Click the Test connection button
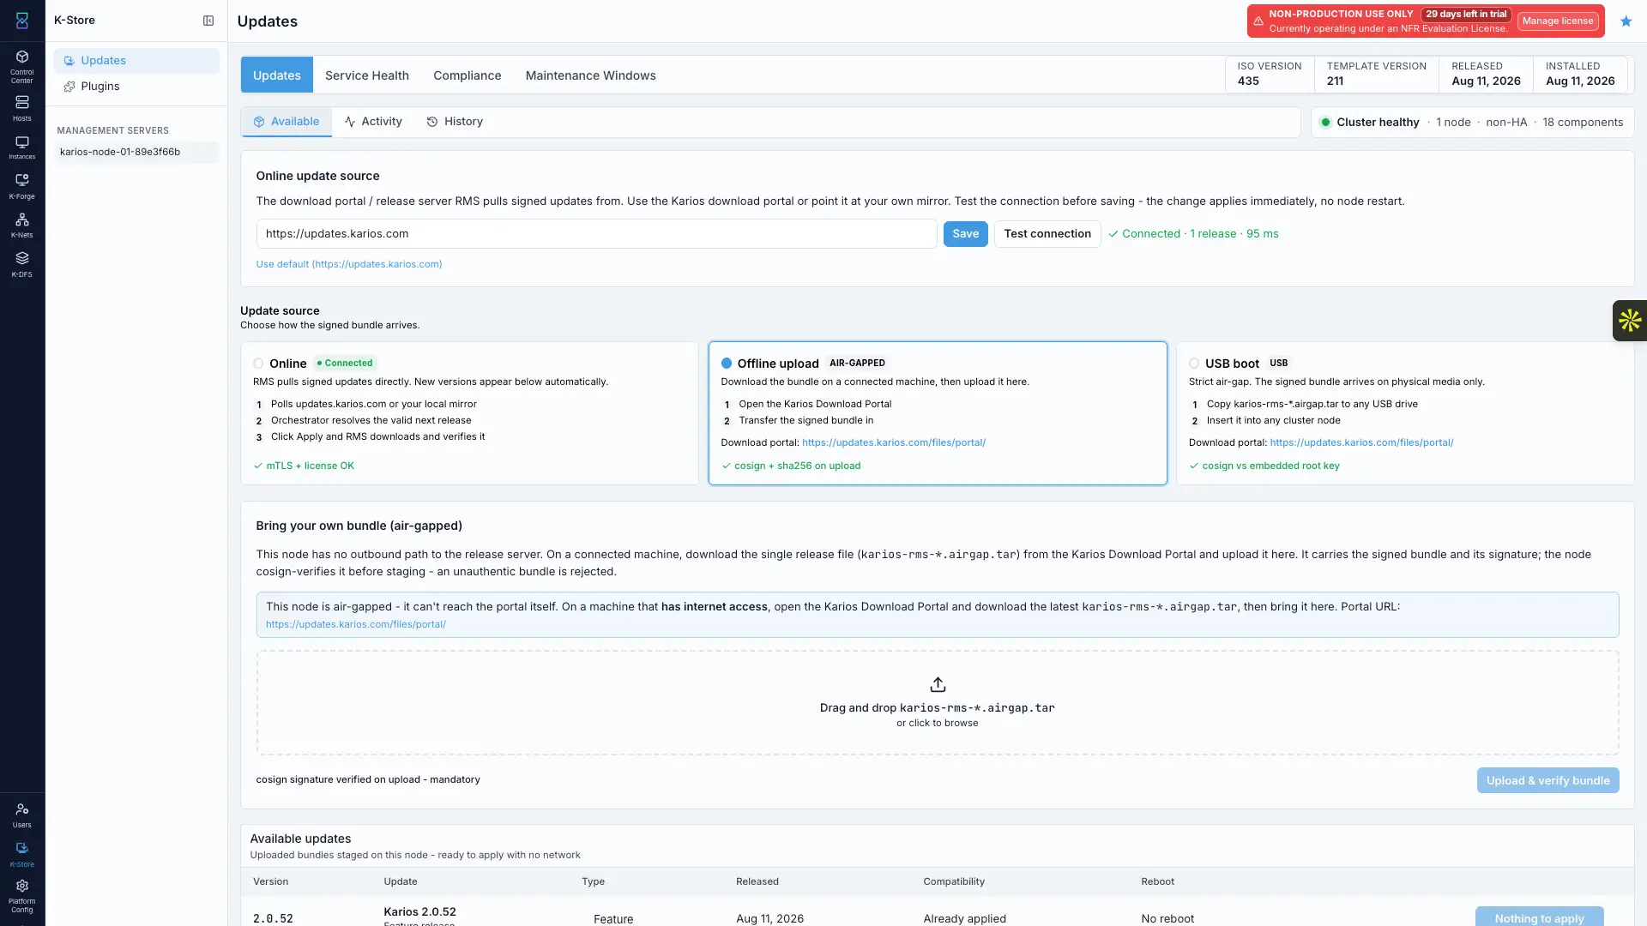 pos(1047,234)
